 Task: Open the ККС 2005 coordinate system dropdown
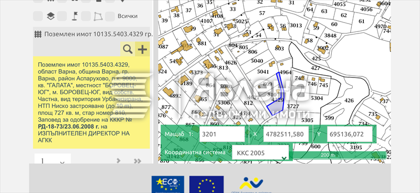[260, 153]
